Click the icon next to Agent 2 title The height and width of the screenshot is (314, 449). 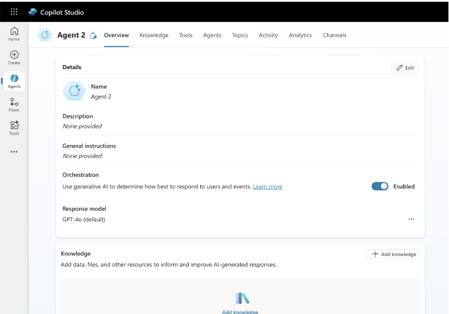(93, 36)
